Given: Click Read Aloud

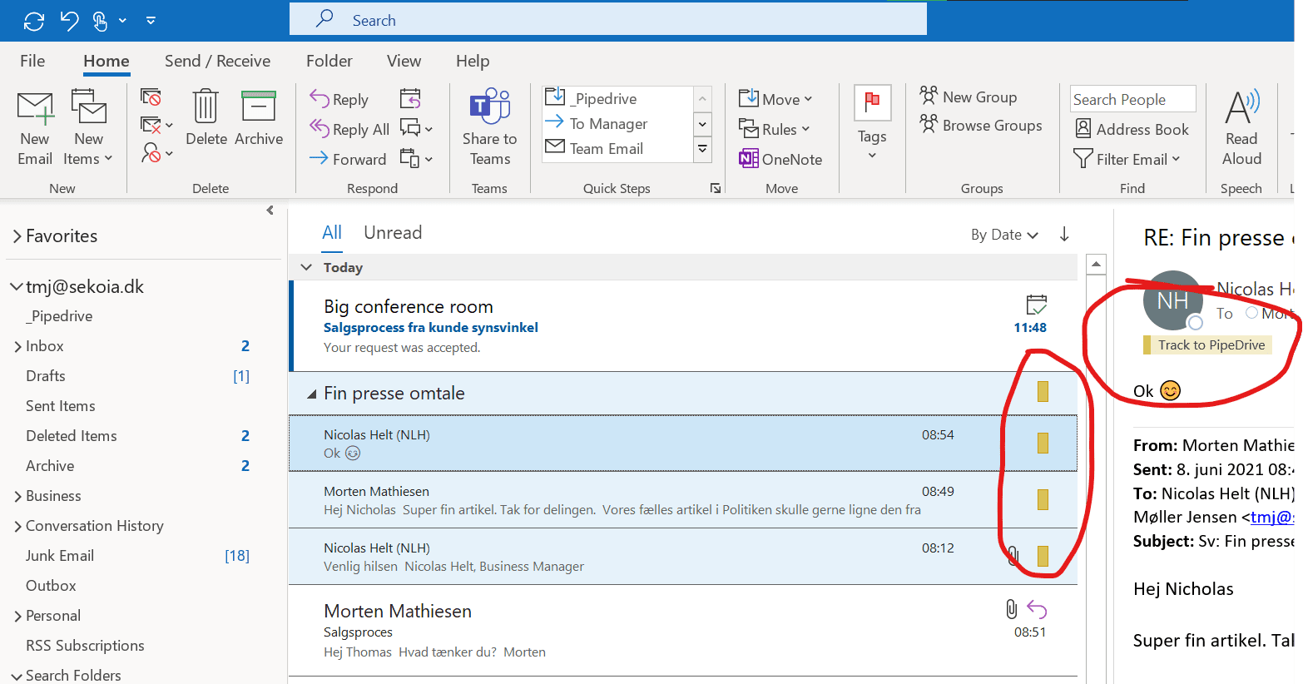Looking at the screenshot, I should [x=1241, y=128].
